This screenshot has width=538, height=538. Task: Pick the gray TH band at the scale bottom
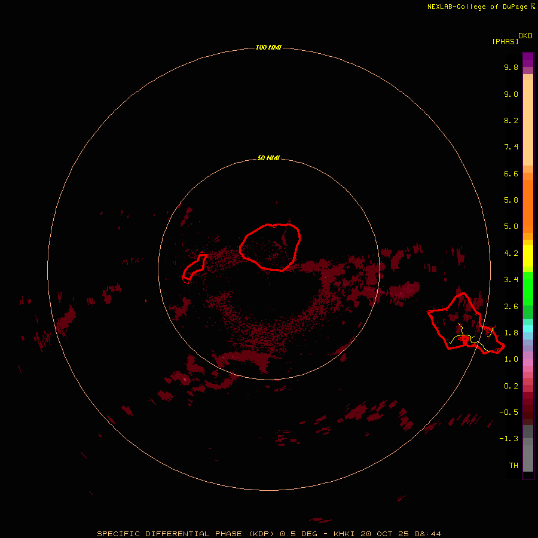click(528, 458)
